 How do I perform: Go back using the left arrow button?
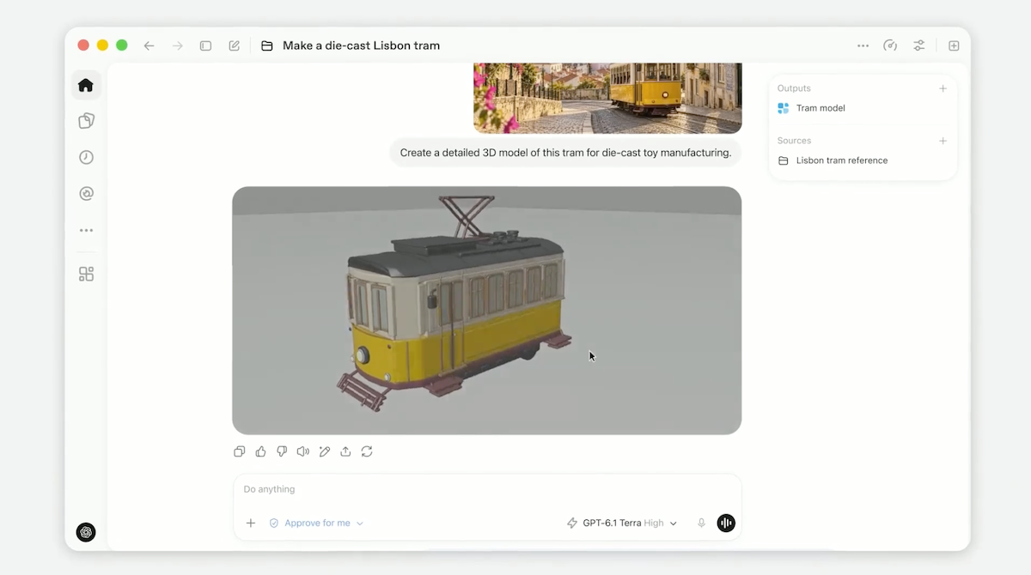[x=149, y=45]
